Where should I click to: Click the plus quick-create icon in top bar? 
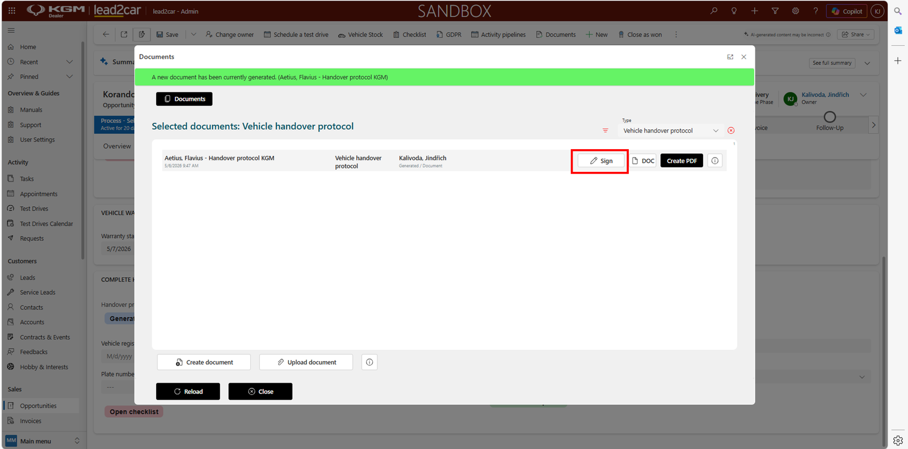pos(755,11)
